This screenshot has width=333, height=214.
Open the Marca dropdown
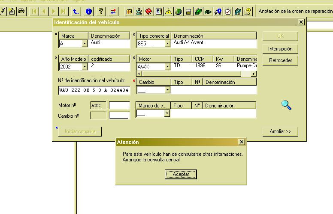[85, 43]
